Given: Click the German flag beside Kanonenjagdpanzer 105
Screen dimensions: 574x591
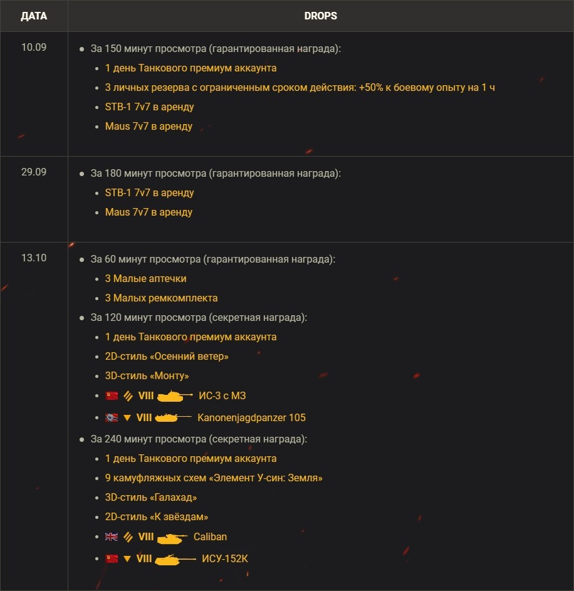Looking at the screenshot, I should 112,417.
